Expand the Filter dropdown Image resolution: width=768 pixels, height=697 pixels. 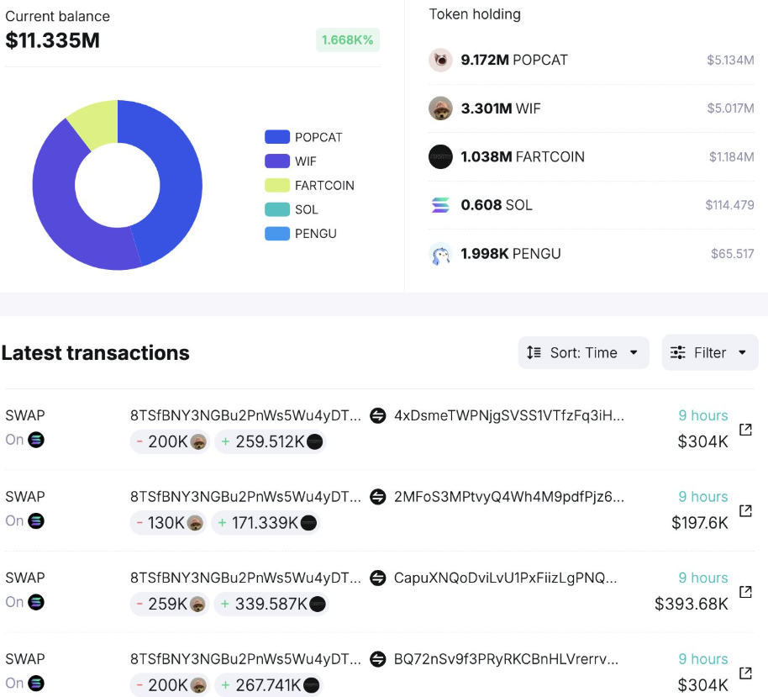point(710,352)
